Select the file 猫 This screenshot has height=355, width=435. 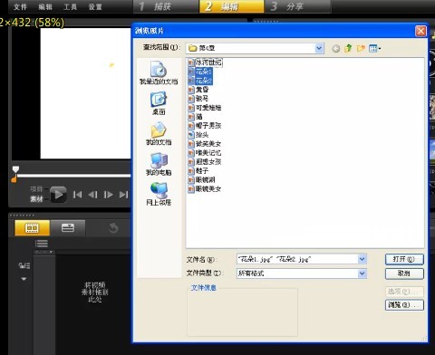click(x=196, y=117)
